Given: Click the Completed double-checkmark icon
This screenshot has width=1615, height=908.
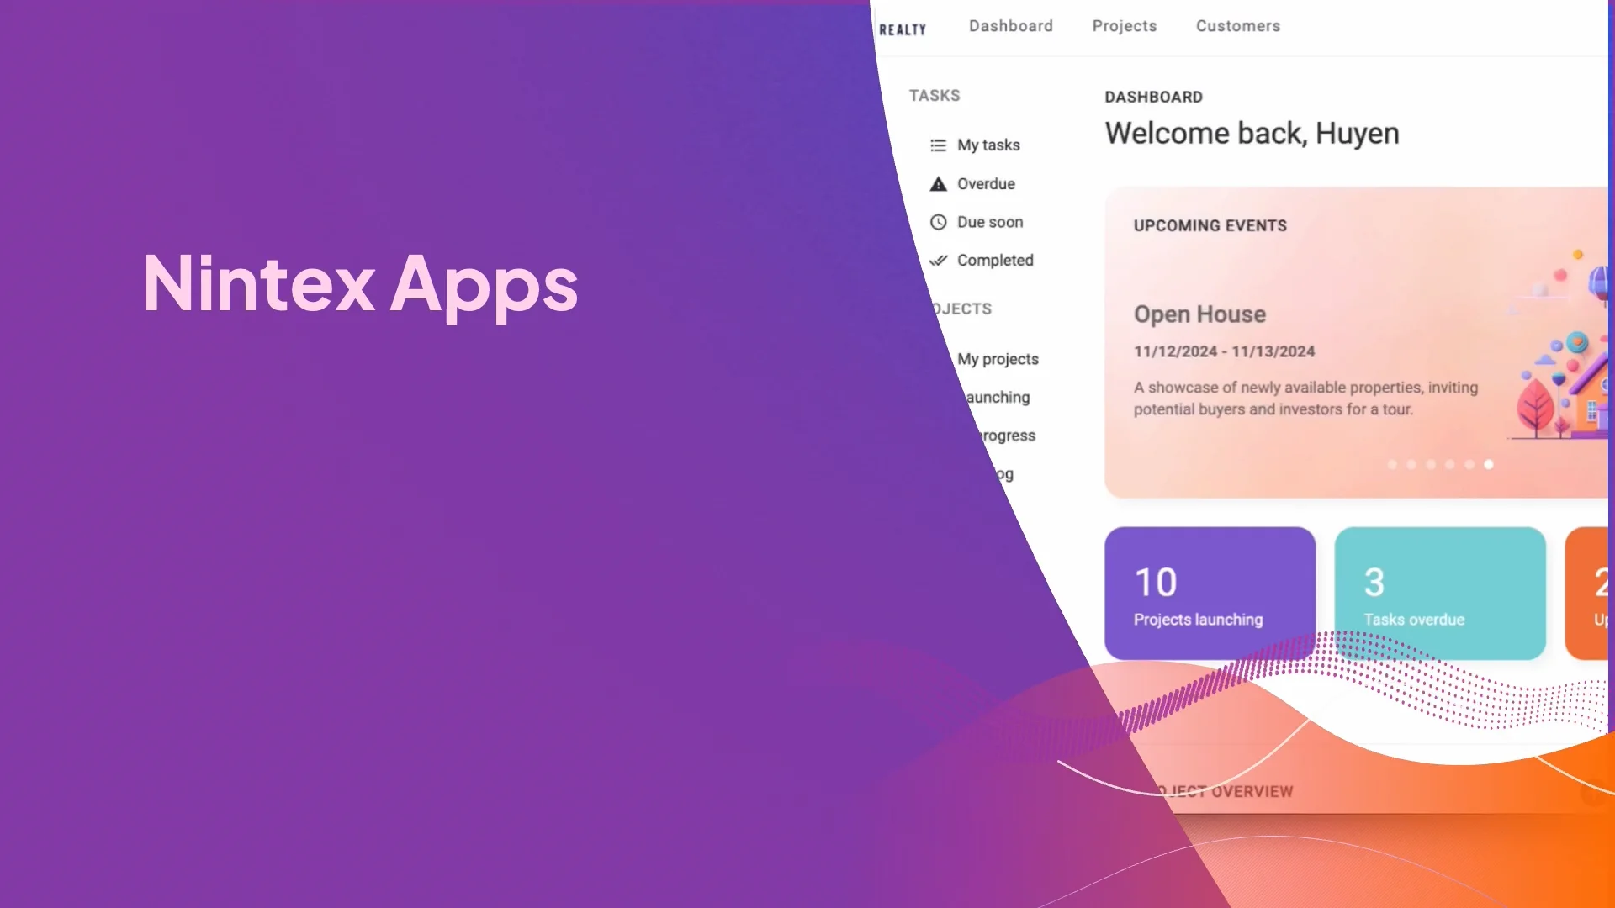Looking at the screenshot, I should [938, 261].
